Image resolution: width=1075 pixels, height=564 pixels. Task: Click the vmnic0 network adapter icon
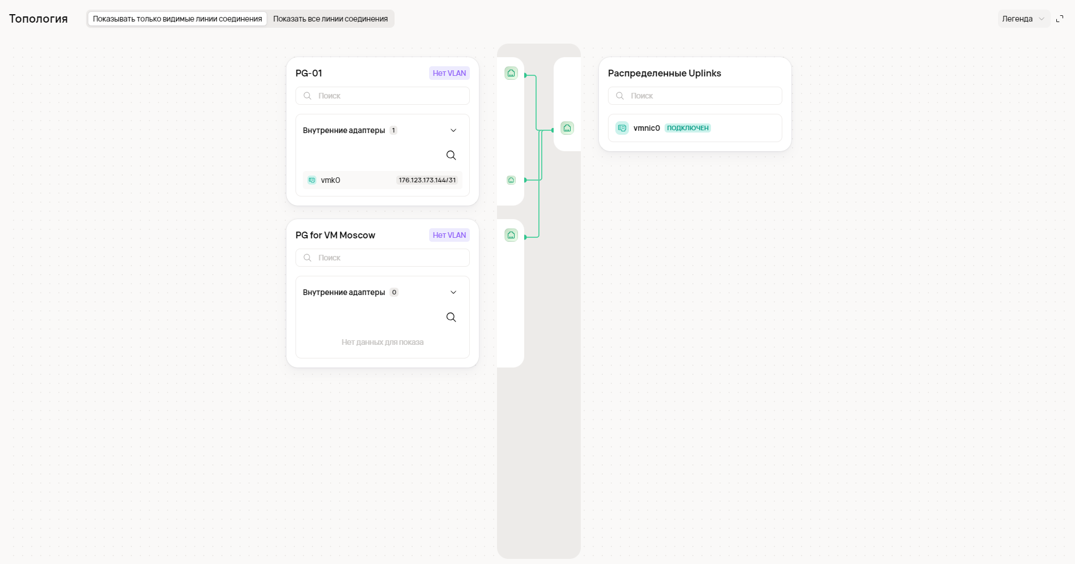click(x=622, y=128)
